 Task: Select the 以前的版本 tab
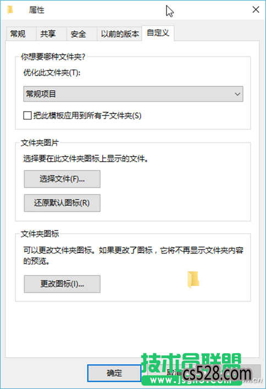point(120,34)
